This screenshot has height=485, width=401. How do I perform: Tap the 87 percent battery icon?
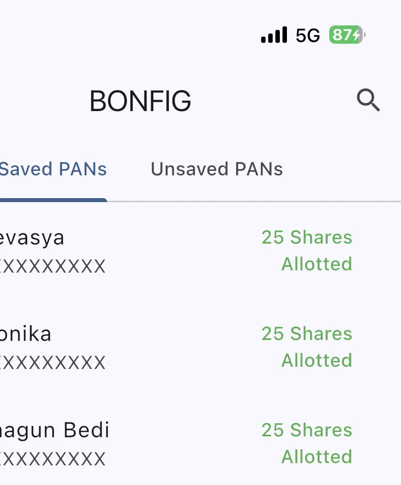pos(347,35)
